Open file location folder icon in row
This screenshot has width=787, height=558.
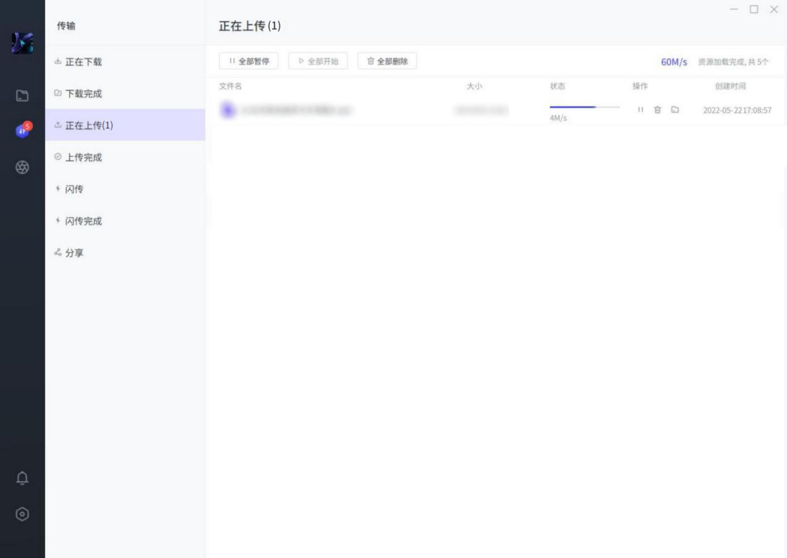pyautogui.click(x=675, y=110)
